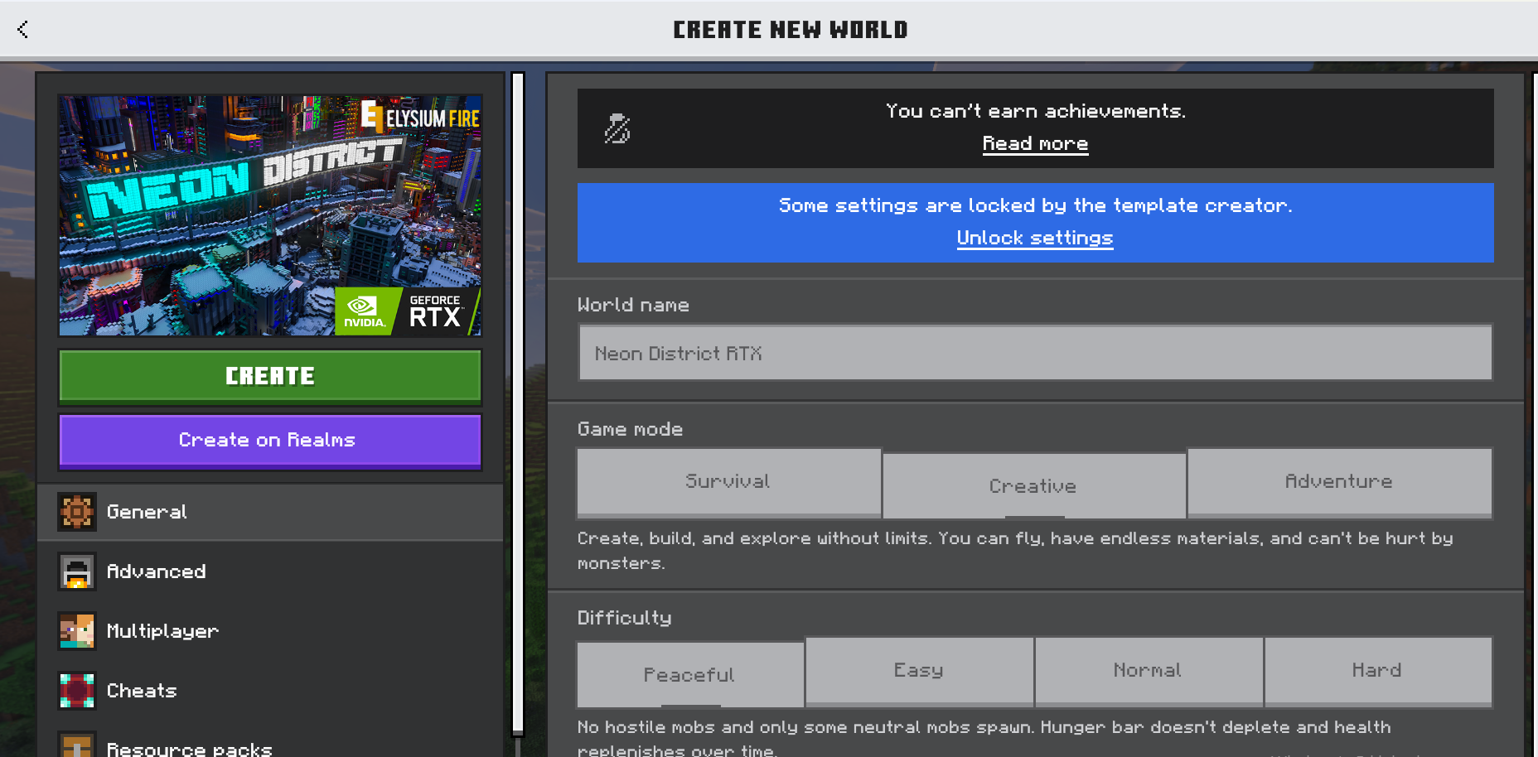Set difficulty to Peaceful
1538x757 pixels.
pos(690,674)
